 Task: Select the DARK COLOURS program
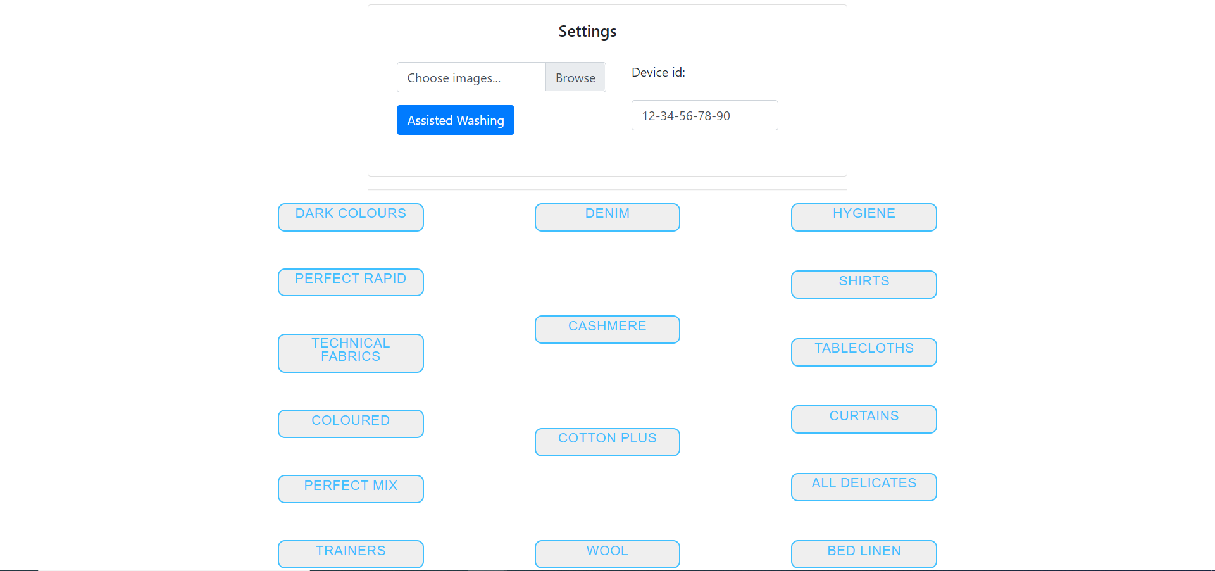coord(350,217)
